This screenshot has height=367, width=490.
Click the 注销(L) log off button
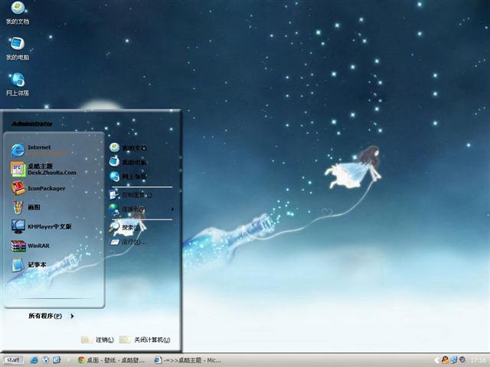pyautogui.click(x=97, y=339)
